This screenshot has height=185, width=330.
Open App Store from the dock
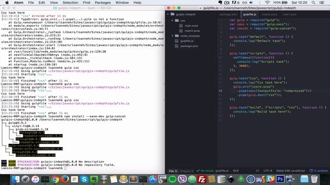tap(153, 179)
